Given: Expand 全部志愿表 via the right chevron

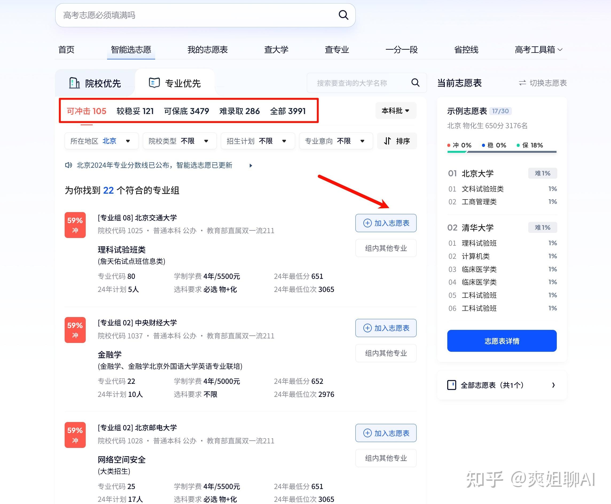Looking at the screenshot, I should point(554,385).
